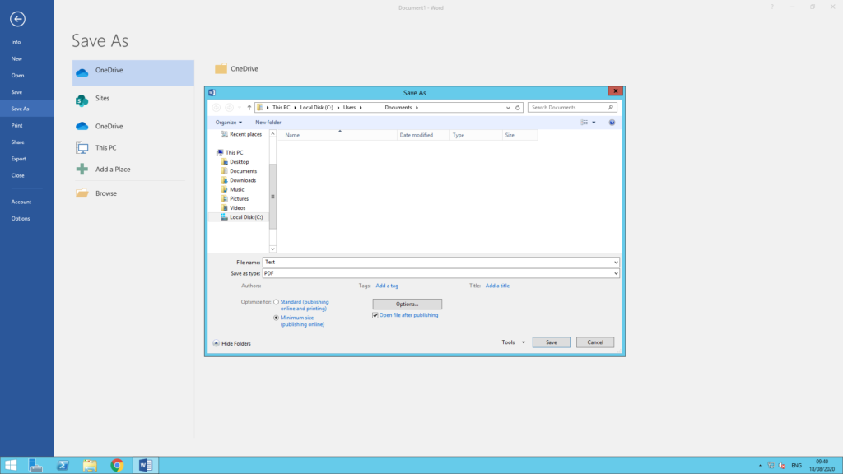Click the up arrow in Save As dialog

coord(249,108)
